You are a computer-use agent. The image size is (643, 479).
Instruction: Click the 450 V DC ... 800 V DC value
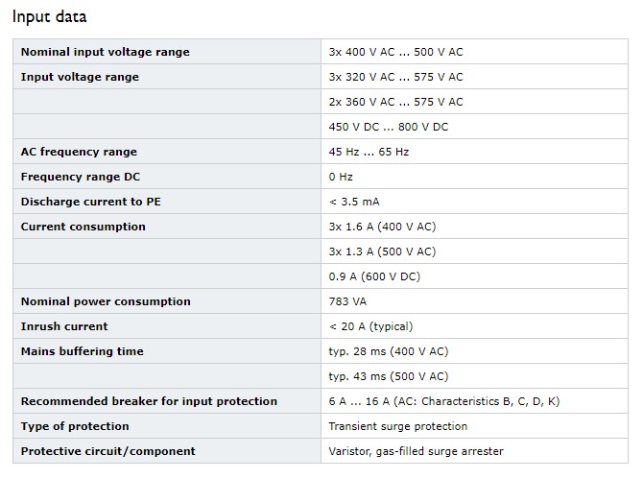tap(389, 127)
